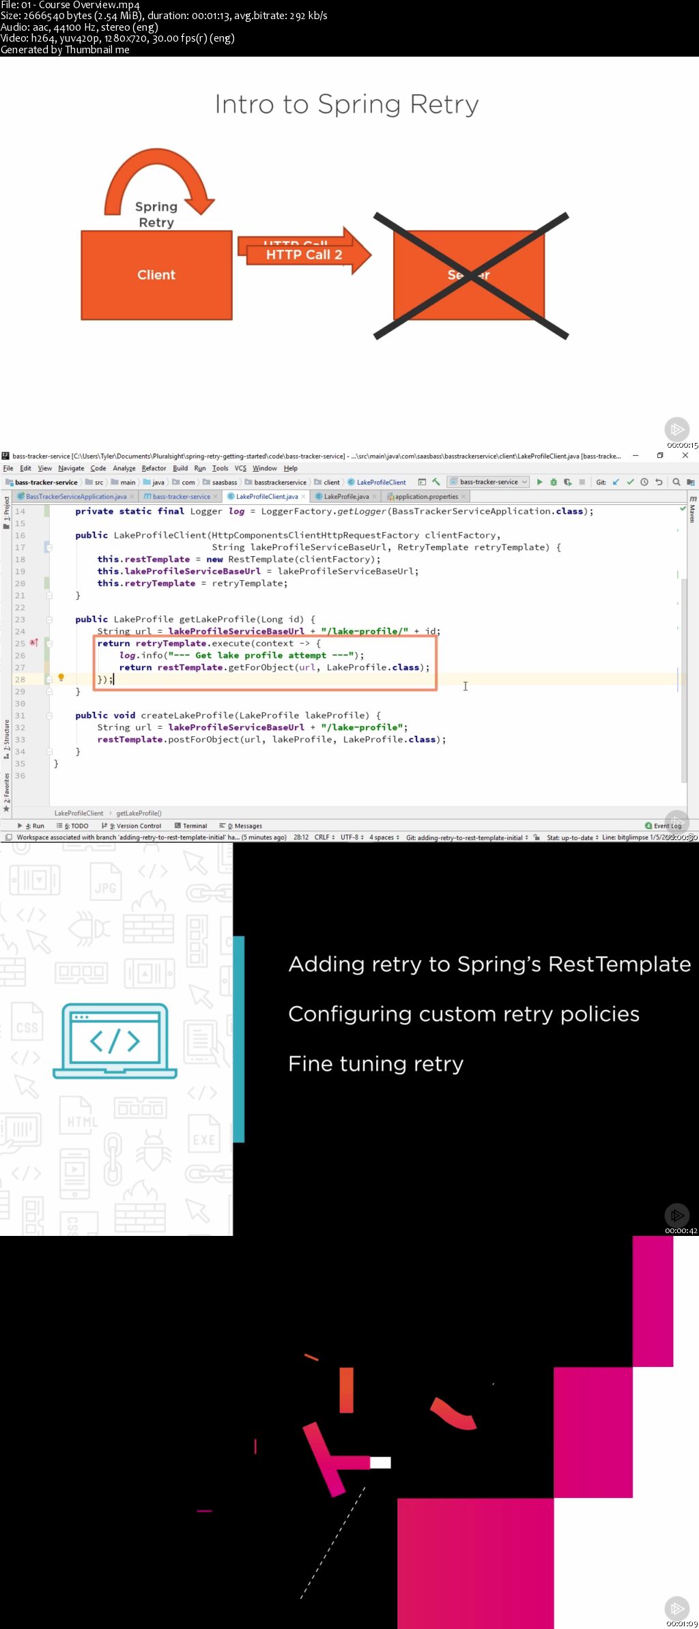Open Event Log from the status area
Image resolution: width=699 pixels, height=1629 pixels.
click(663, 826)
